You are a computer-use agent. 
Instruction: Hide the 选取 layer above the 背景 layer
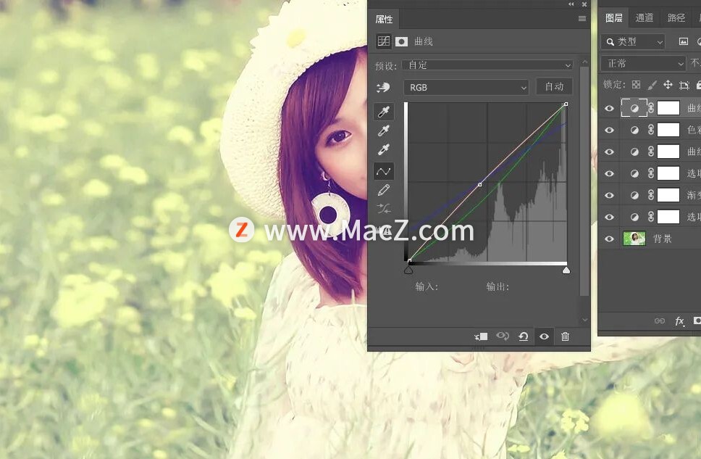click(x=609, y=218)
